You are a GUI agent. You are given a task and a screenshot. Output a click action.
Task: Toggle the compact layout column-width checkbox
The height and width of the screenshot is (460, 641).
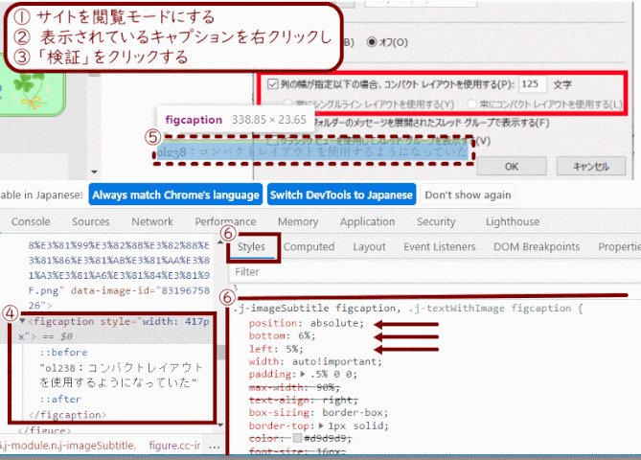[x=273, y=84]
